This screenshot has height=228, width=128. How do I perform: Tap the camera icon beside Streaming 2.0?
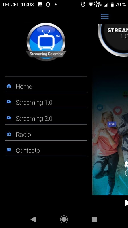(x=9, y=118)
